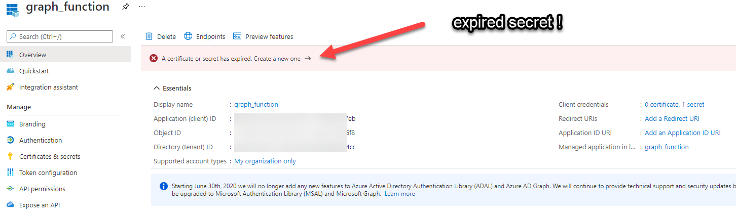Click the blue info icon

(x=164, y=186)
